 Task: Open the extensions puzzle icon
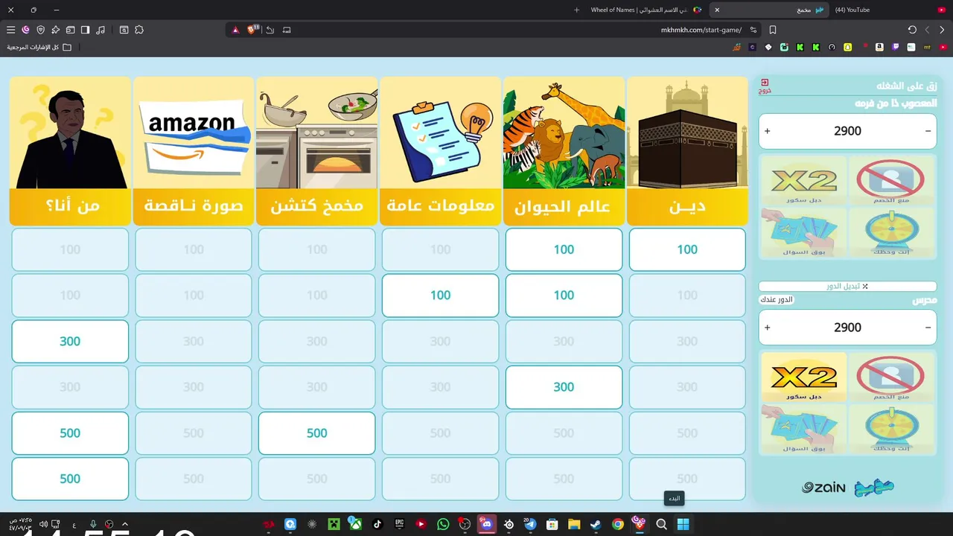coord(139,30)
